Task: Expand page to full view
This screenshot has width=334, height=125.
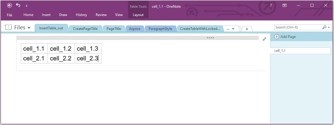Action: click(x=264, y=39)
